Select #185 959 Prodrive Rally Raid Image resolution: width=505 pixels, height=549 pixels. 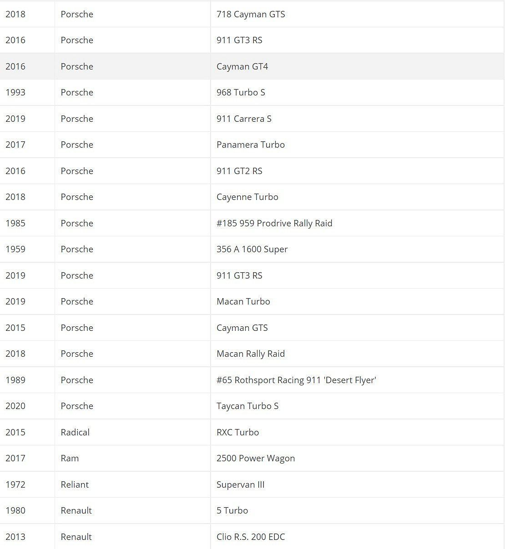click(x=274, y=223)
